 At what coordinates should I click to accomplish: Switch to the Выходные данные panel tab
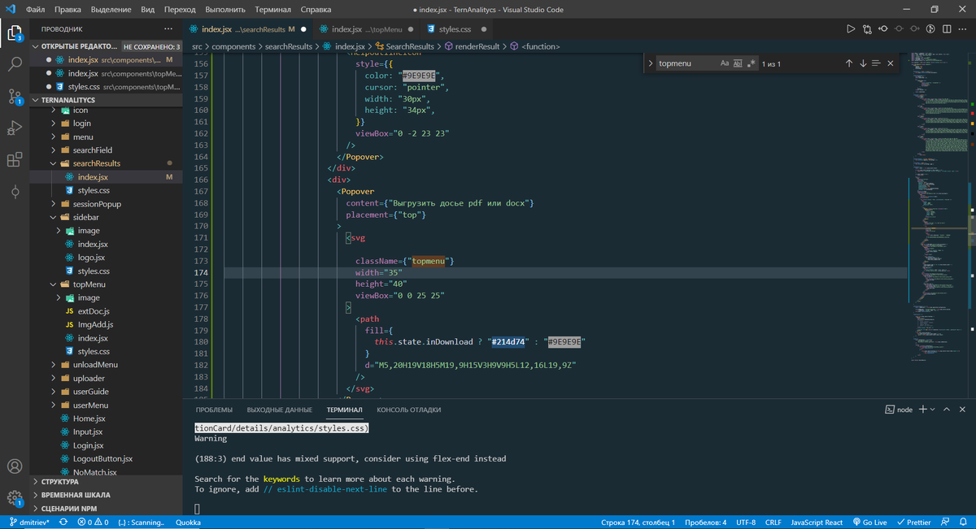tap(279, 410)
